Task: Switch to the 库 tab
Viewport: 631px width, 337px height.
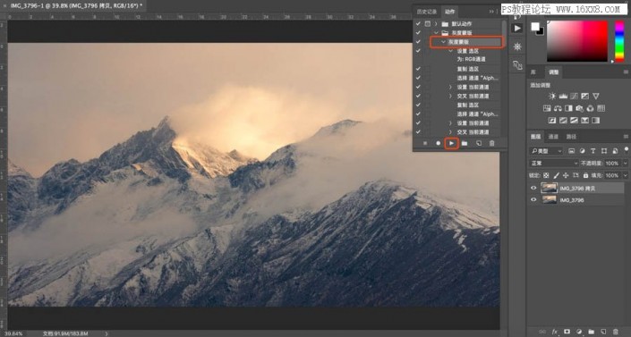Action: 533,72
